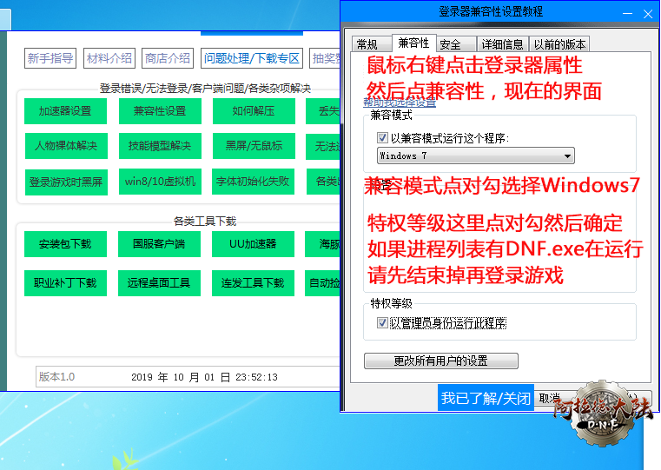Select the 远程桌面工具 download button
The width and height of the screenshot is (661, 470).
(160, 283)
